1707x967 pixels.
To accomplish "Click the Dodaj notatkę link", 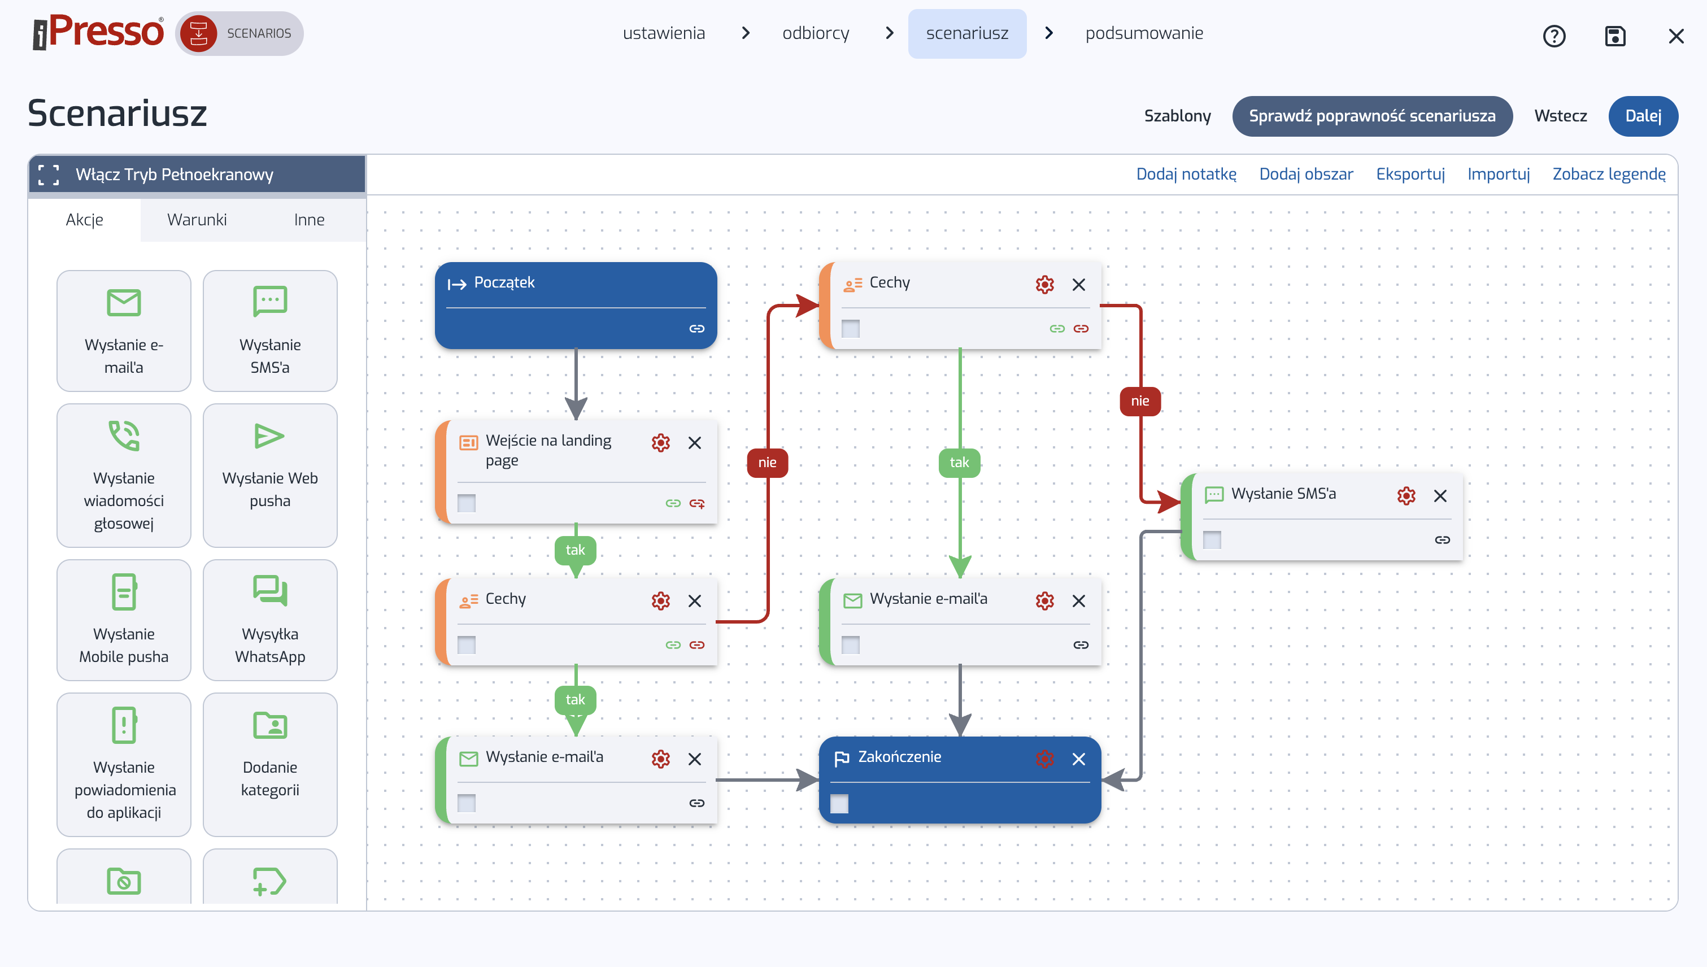I will [1186, 174].
